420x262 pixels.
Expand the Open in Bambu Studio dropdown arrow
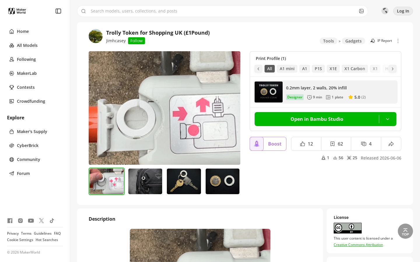[388, 119]
